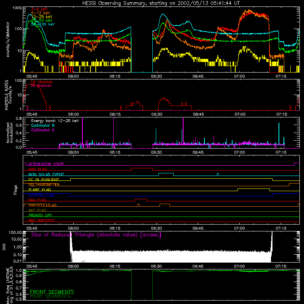The width and height of the screenshot is (304, 304).
Task: Click the 100.00 tick in SAS panel
Action: pyautogui.click(x=15, y=232)
